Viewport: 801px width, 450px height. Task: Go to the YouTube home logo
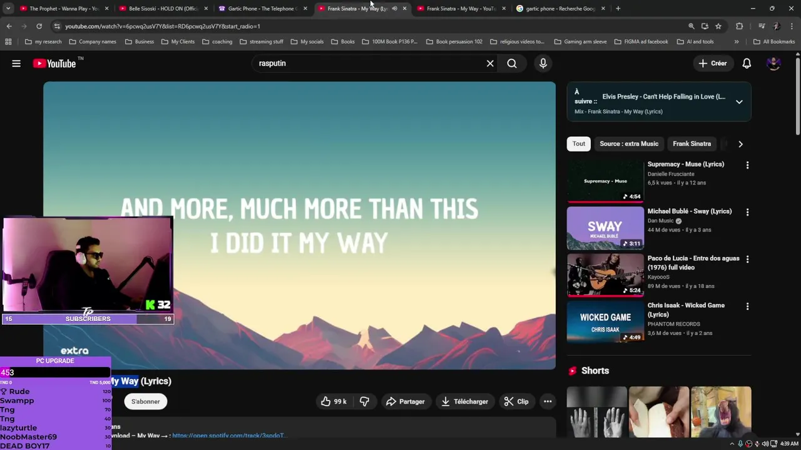pos(54,63)
